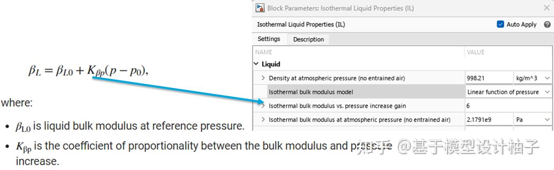The image size is (554, 170).
Task: Expand the bulk modulus at atmospheric pressure row
Action: pos(263,119)
